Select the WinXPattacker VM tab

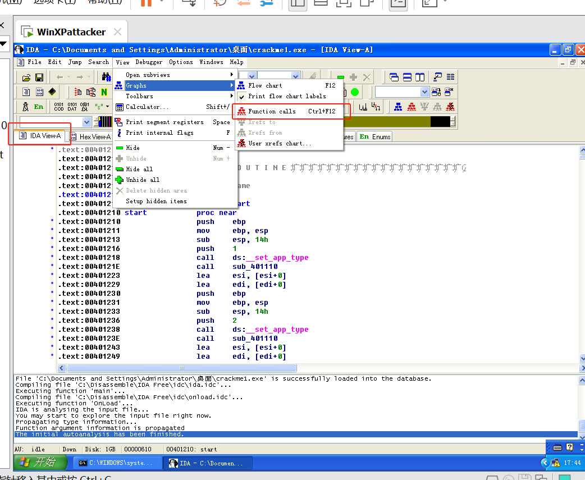[71, 32]
